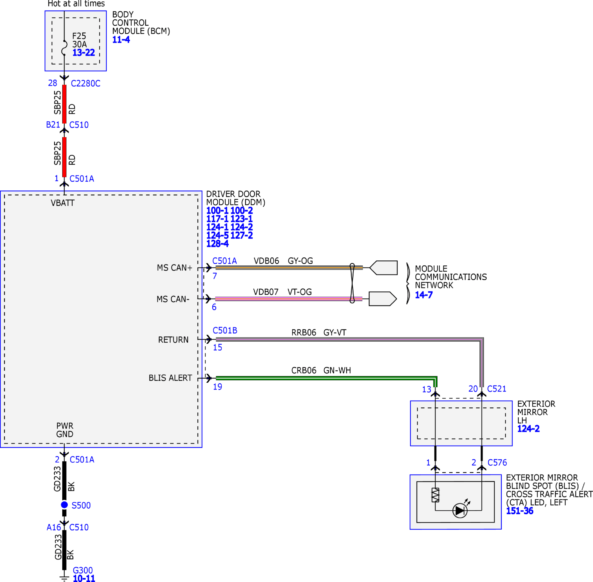Click the G300 ground symbol
Image resolution: width=593 pixels, height=582 pixels.
[x=64, y=578]
